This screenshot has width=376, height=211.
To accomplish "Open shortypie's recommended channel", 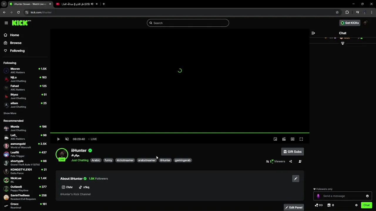I will pyautogui.click(x=25, y=163).
